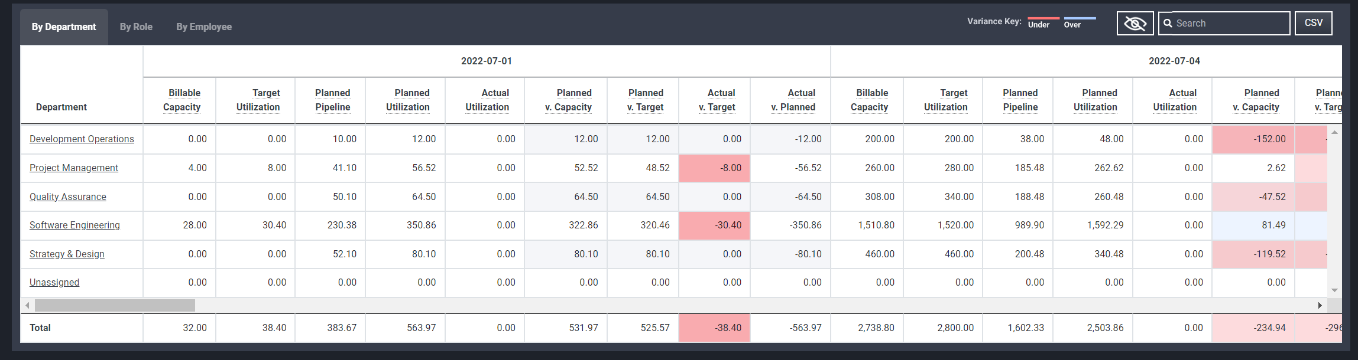The image size is (1358, 360).
Task: Open the Project Management department details
Action: coord(73,168)
